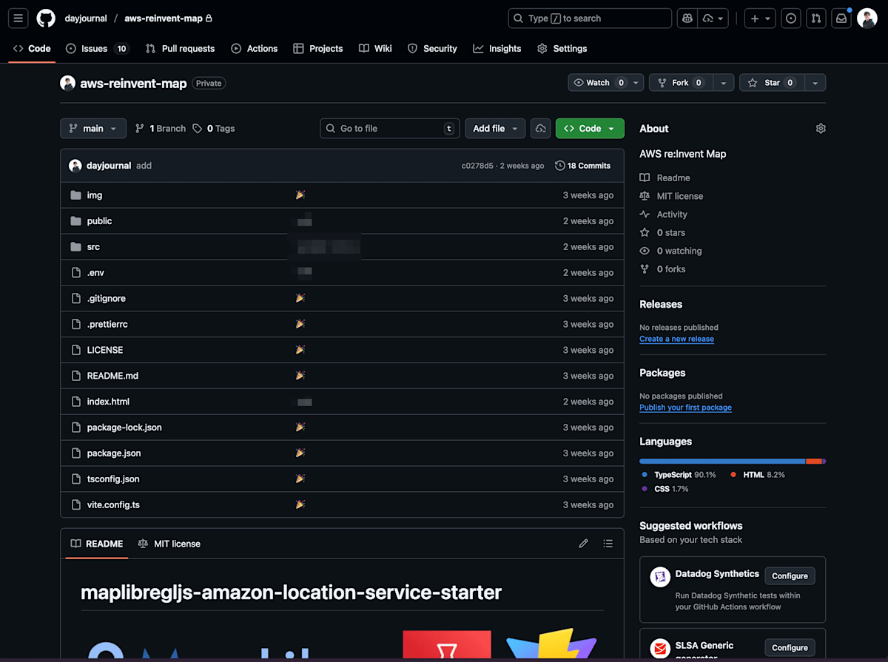Expand the Star lists arrow
This screenshot has height=662, width=888.
[x=815, y=83]
